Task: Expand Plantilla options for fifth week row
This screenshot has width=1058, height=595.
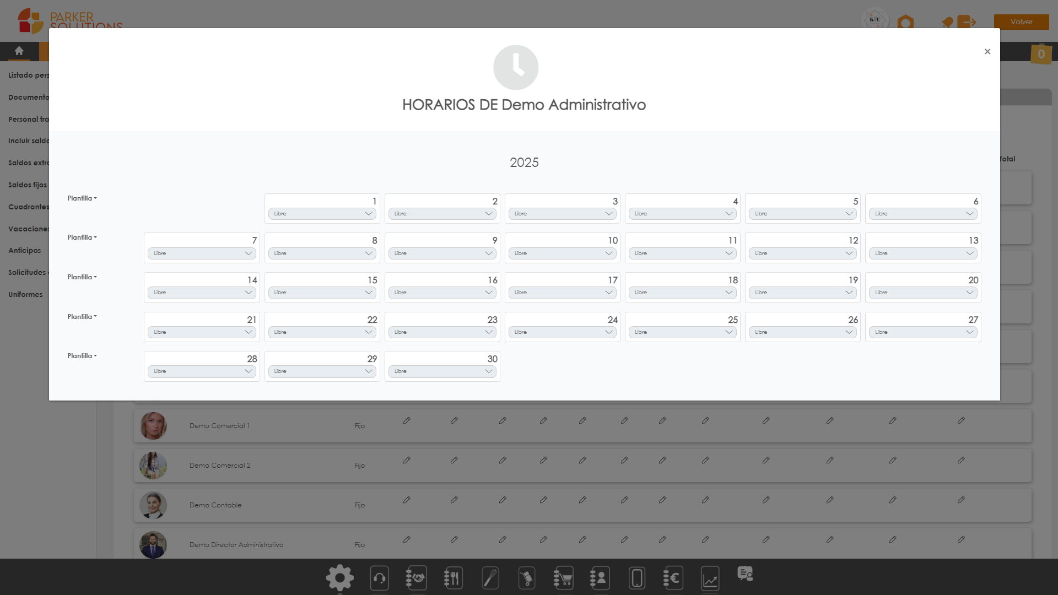Action: pos(82,355)
